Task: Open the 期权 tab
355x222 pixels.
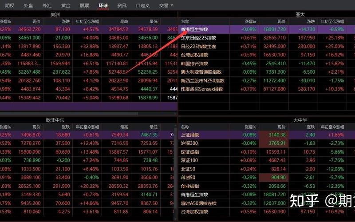Action: tap(9, 5)
